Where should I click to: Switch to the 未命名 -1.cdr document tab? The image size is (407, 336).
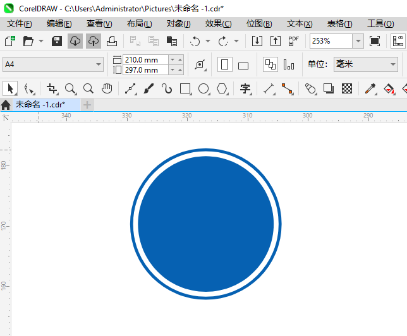point(40,104)
